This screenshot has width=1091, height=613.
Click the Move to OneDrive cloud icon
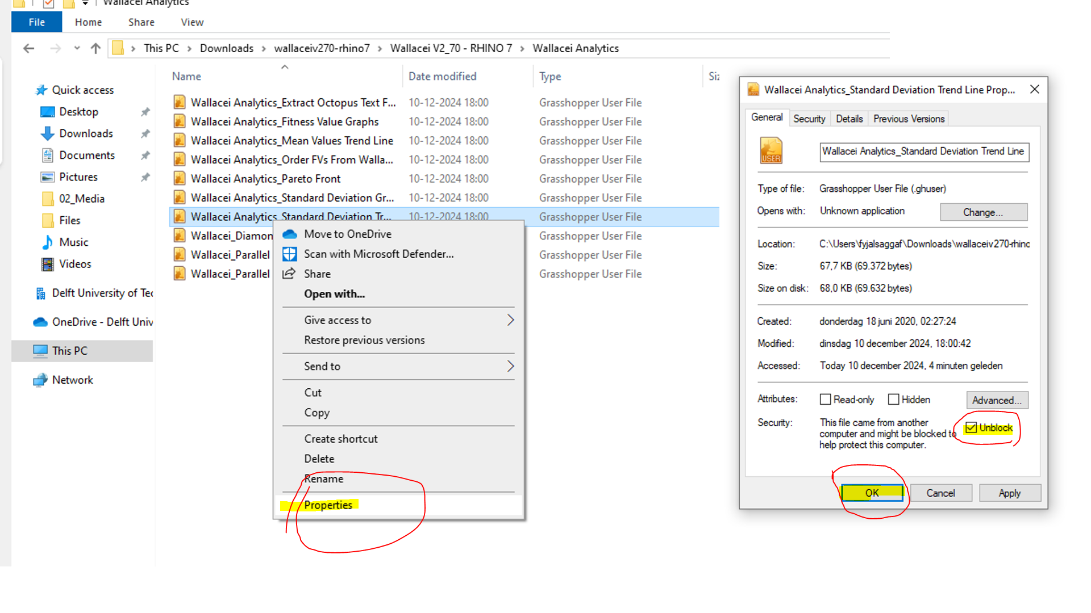[x=290, y=234]
